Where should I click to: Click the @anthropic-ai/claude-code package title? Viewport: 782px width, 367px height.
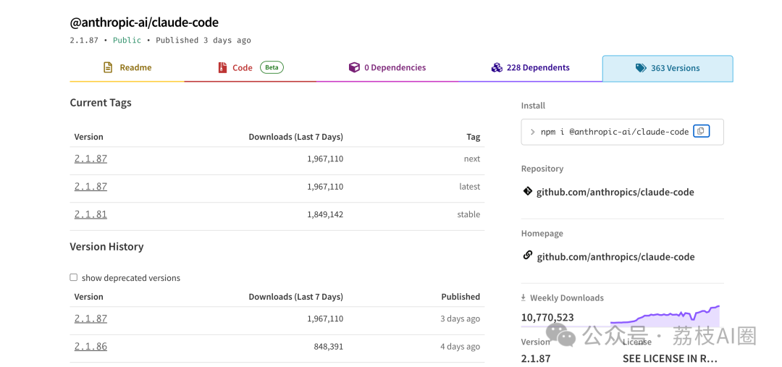click(x=144, y=22)
